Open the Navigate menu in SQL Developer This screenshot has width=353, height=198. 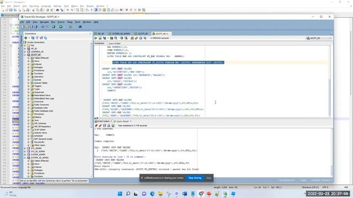point(44,22)
